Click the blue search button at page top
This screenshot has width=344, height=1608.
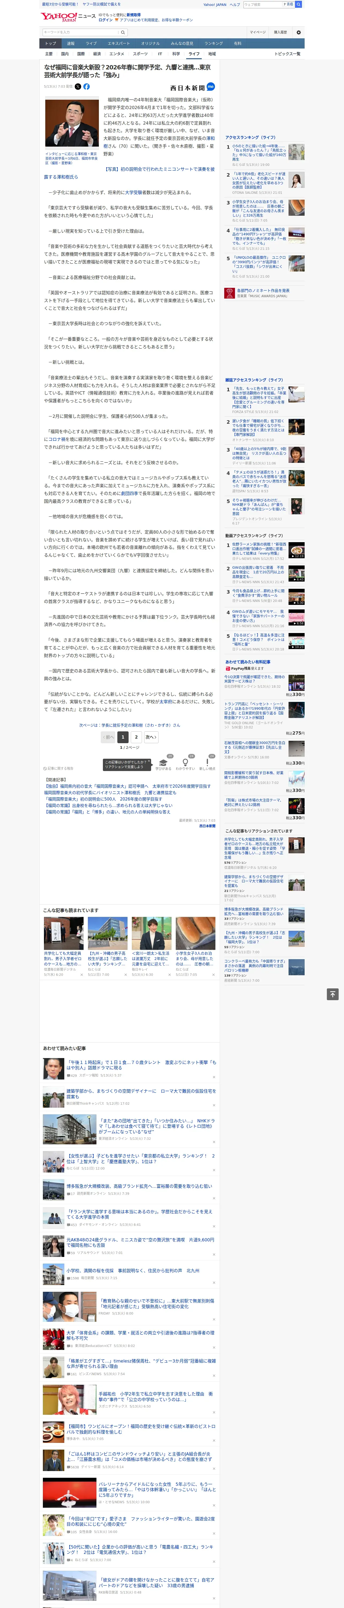point(298,4)
